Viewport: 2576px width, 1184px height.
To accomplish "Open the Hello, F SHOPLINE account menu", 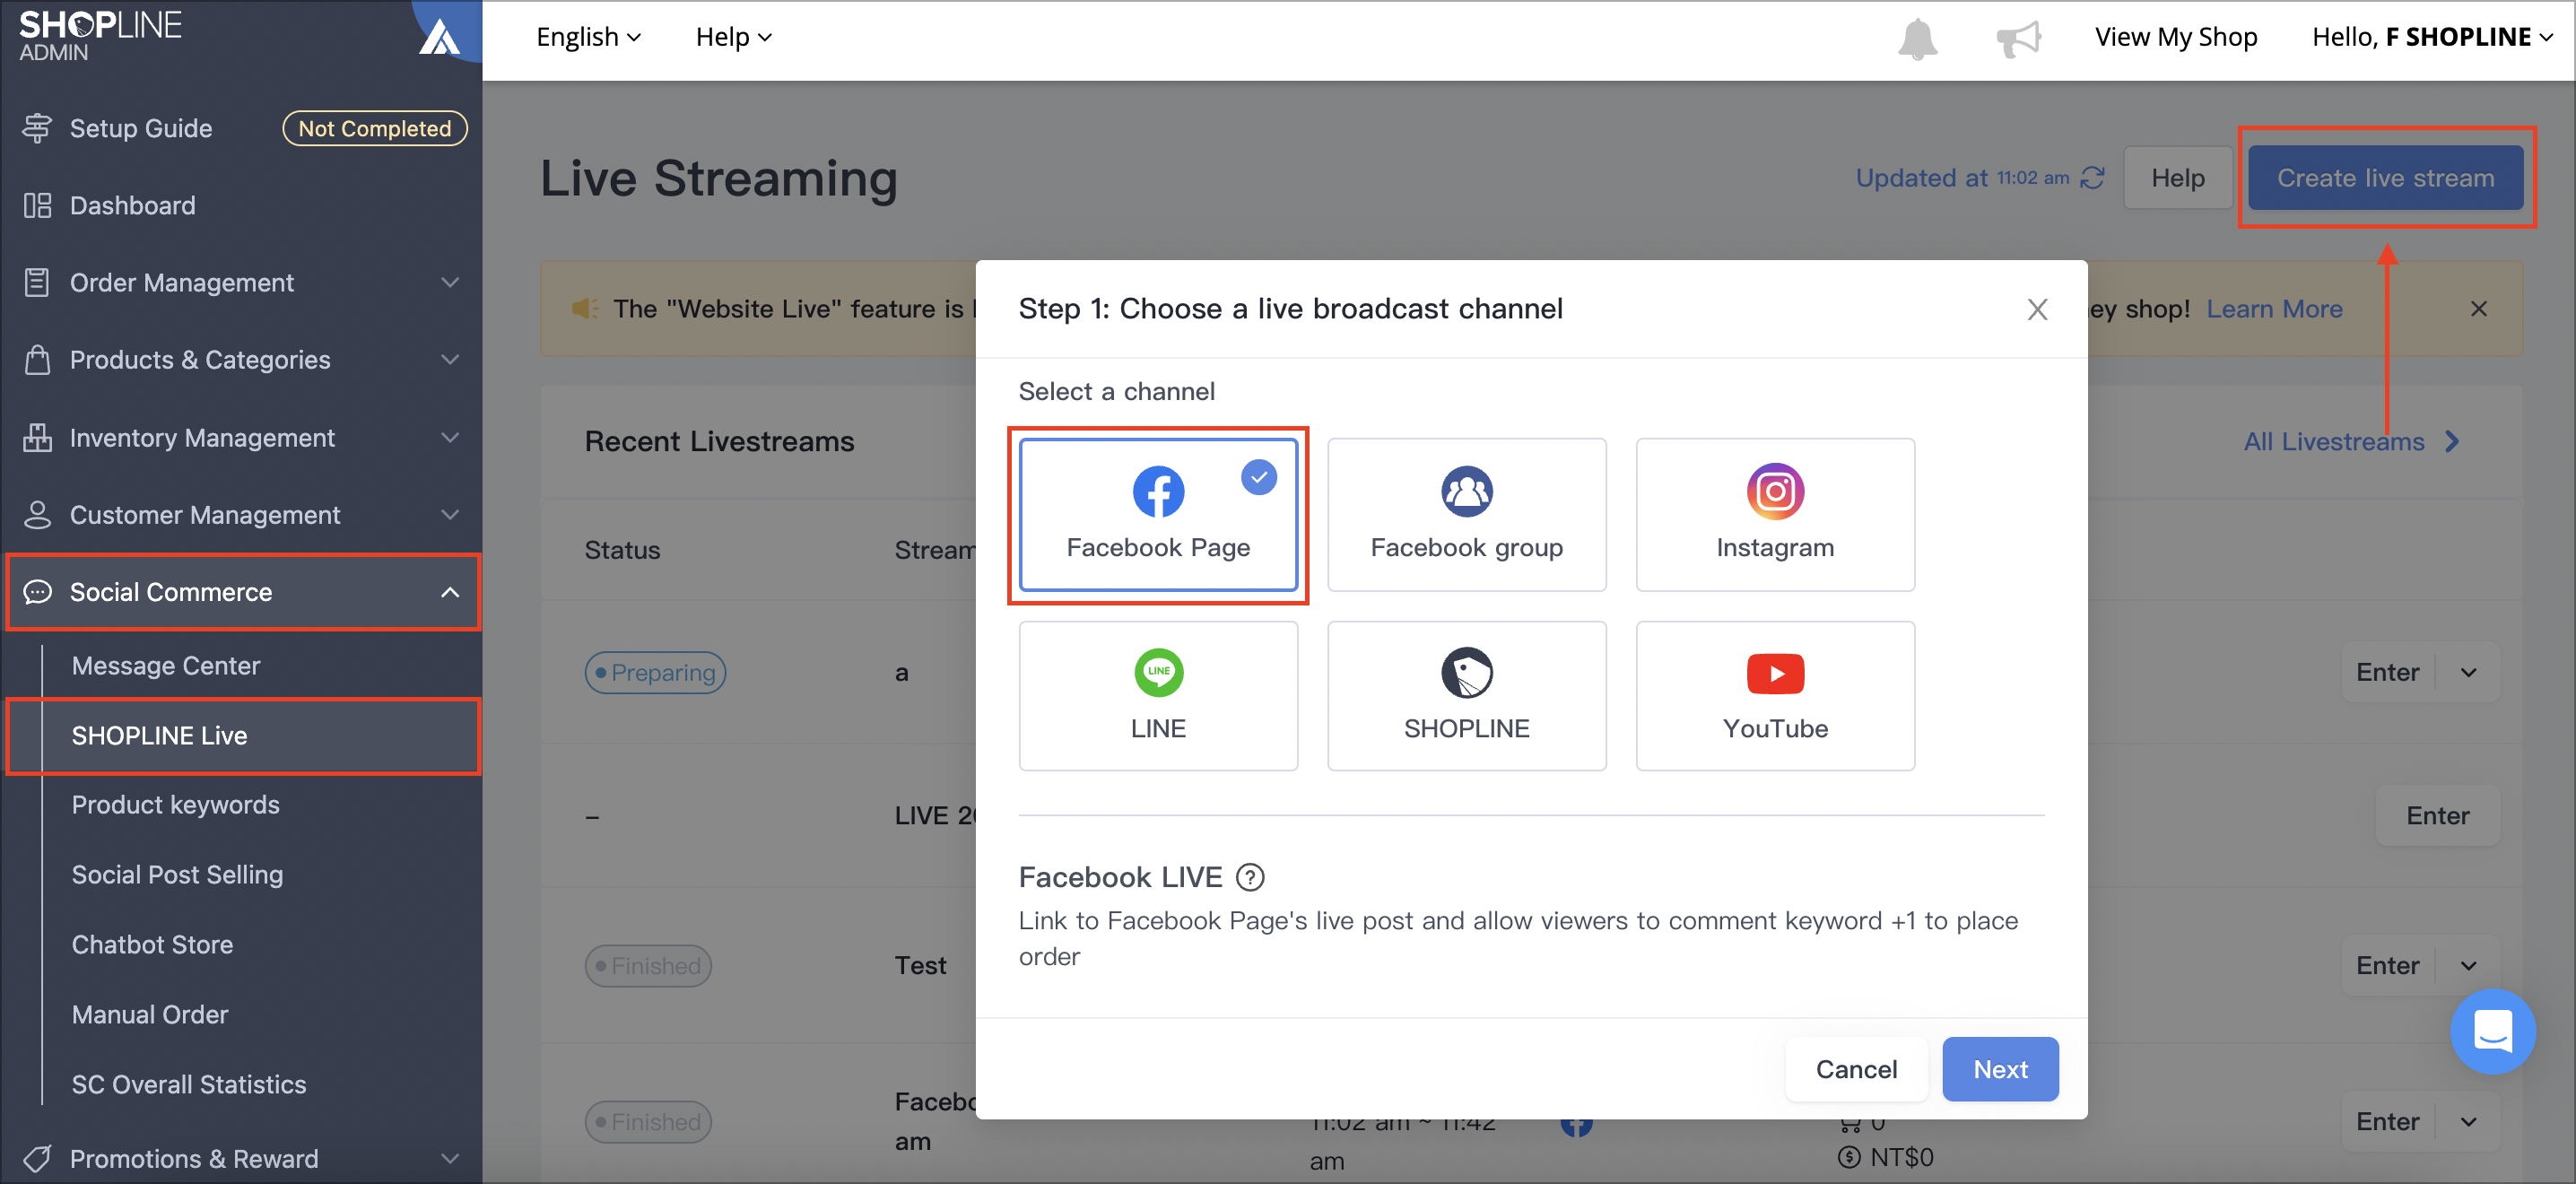I will tap(2432, 37).
